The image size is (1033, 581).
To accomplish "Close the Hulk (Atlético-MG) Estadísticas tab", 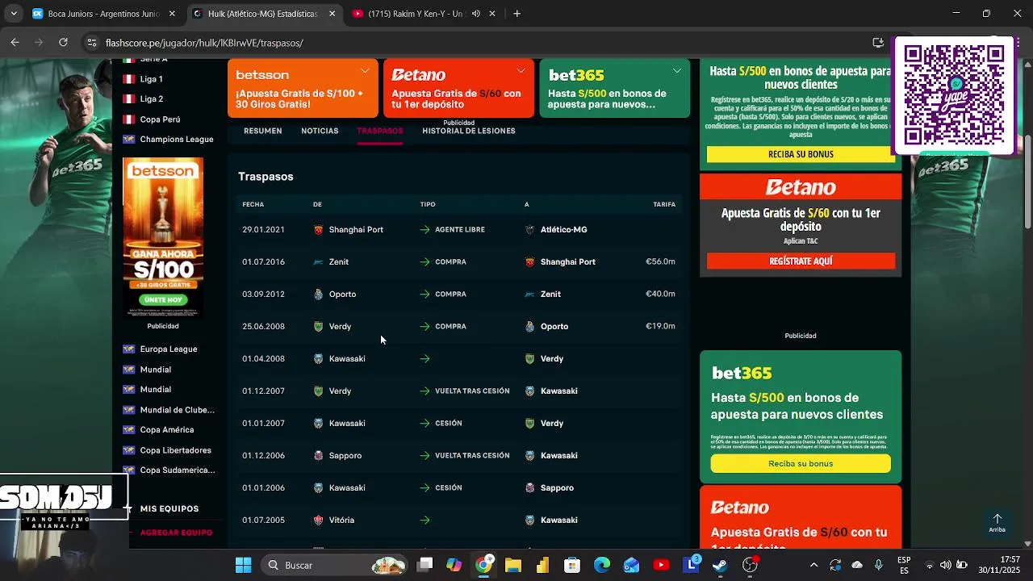I will coord(332,14).
